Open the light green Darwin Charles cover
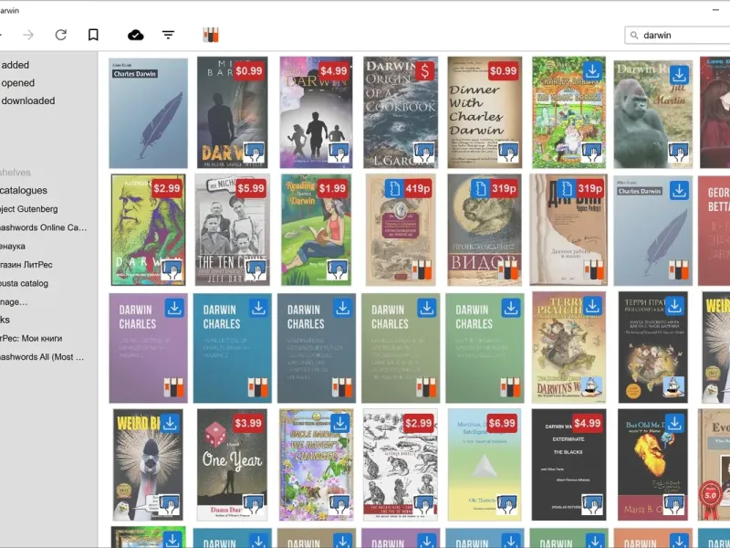 pos(485,348)
